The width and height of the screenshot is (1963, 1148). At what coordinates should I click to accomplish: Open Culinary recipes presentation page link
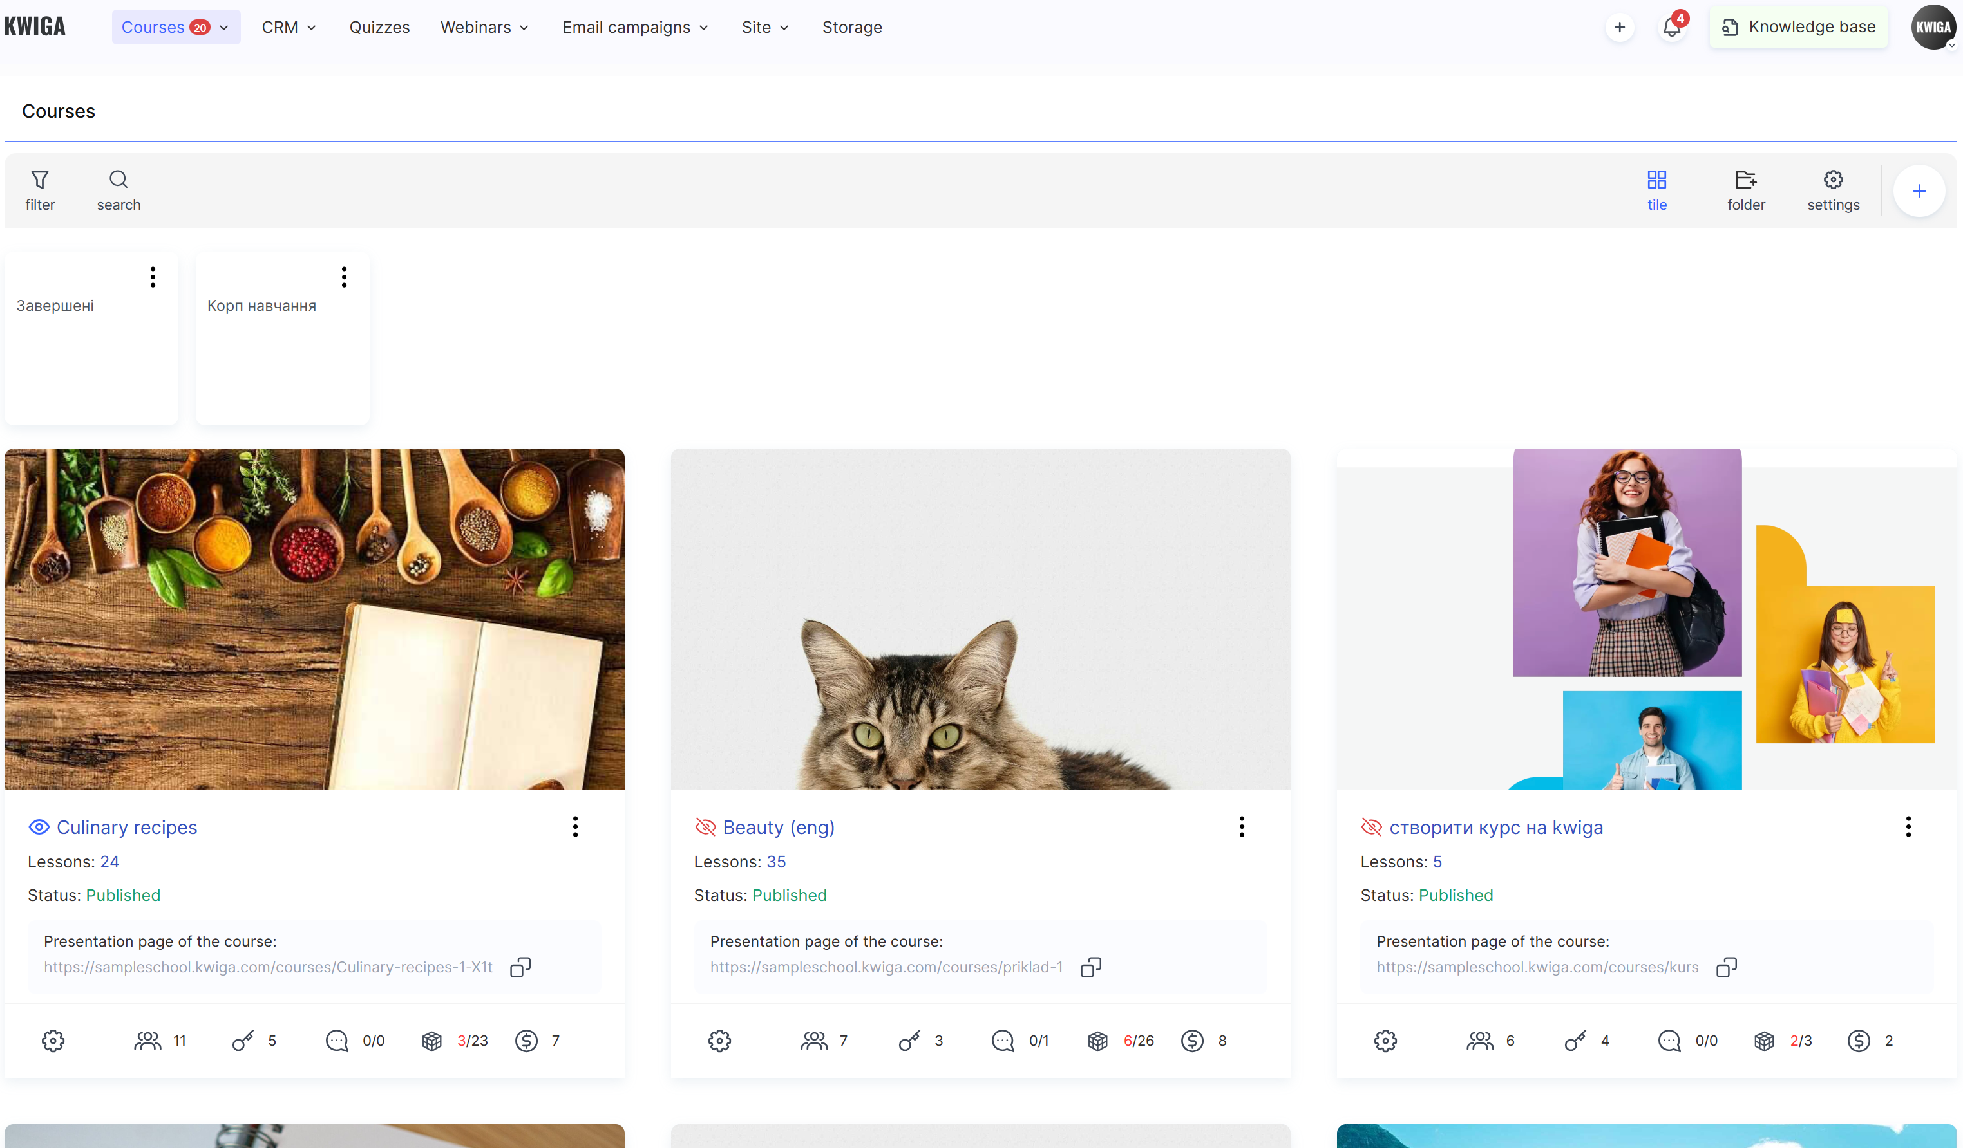tap(268, 967)
